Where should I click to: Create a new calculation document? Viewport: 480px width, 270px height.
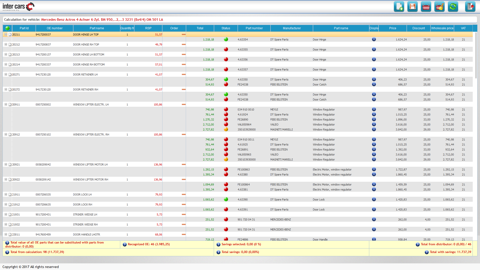coord(399,6)
